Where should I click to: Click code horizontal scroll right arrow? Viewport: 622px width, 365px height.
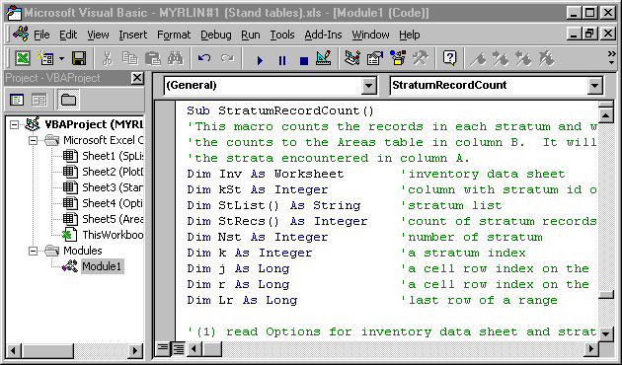pyautogui.click(x=591, y=349)
